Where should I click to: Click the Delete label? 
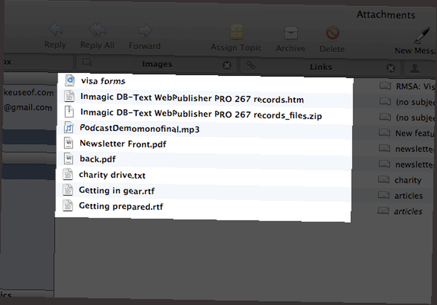click(x=332, y=49)
